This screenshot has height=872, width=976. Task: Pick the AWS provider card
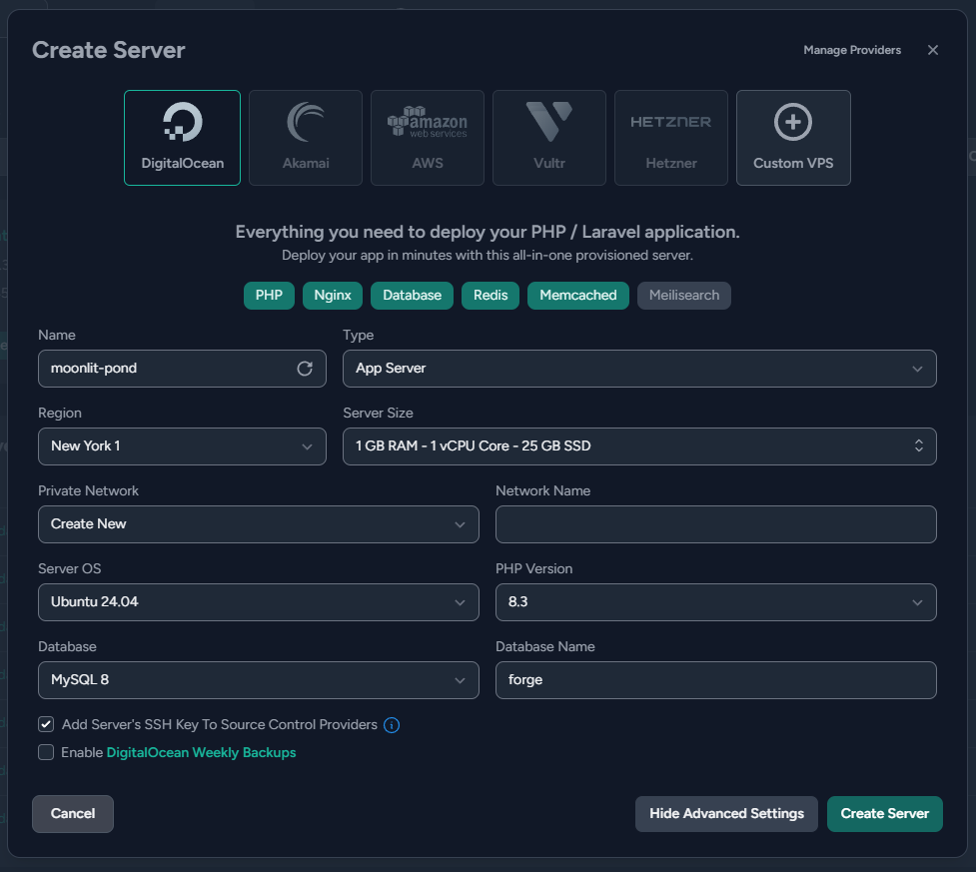[x=428, y=138]
